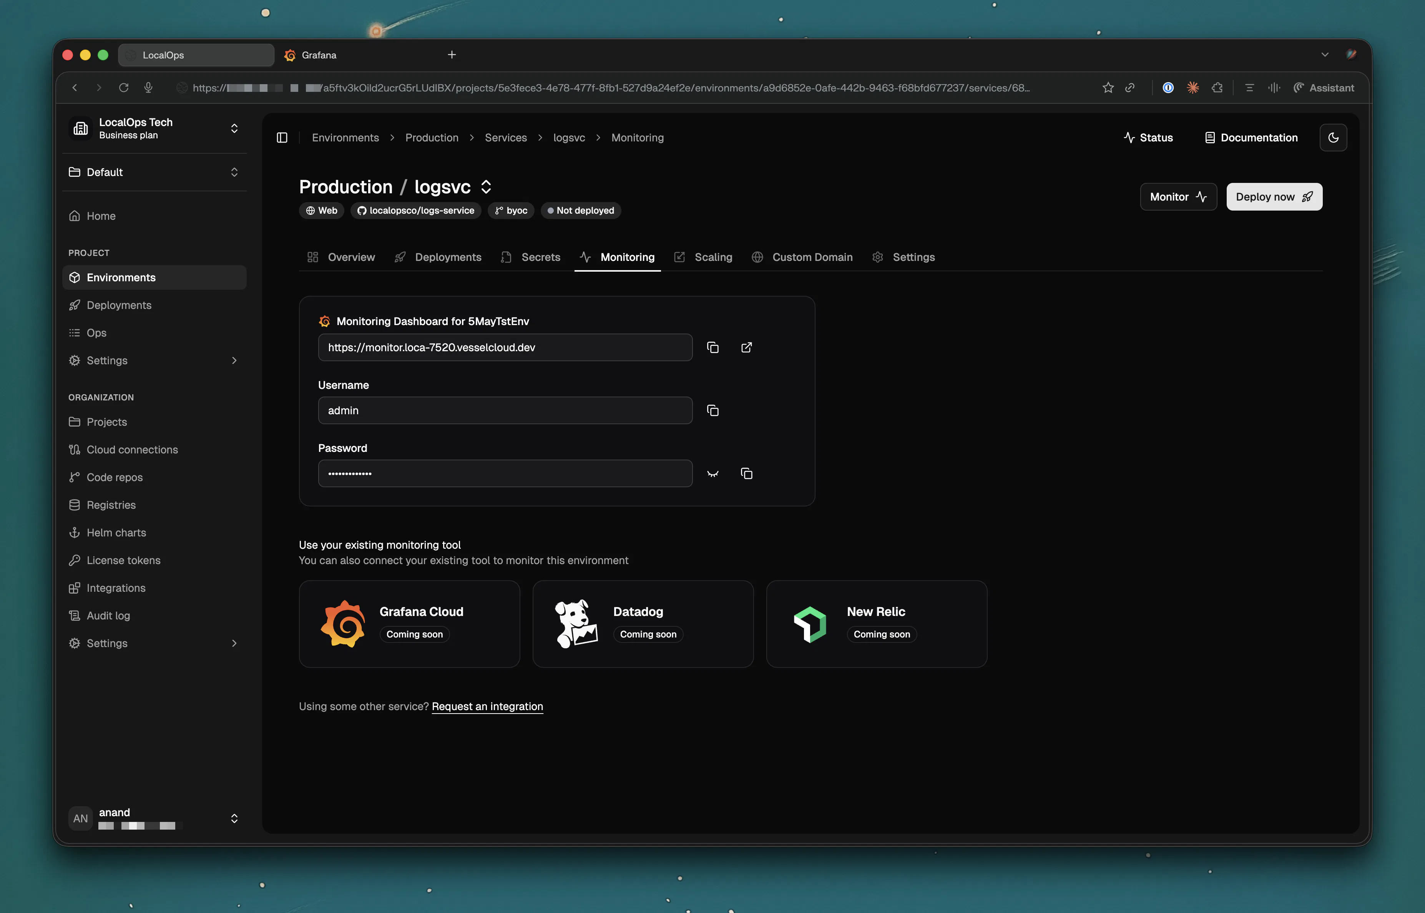Select the Grafana Cloud integration card
The image size is (1425, 913).
coord(410,624)
